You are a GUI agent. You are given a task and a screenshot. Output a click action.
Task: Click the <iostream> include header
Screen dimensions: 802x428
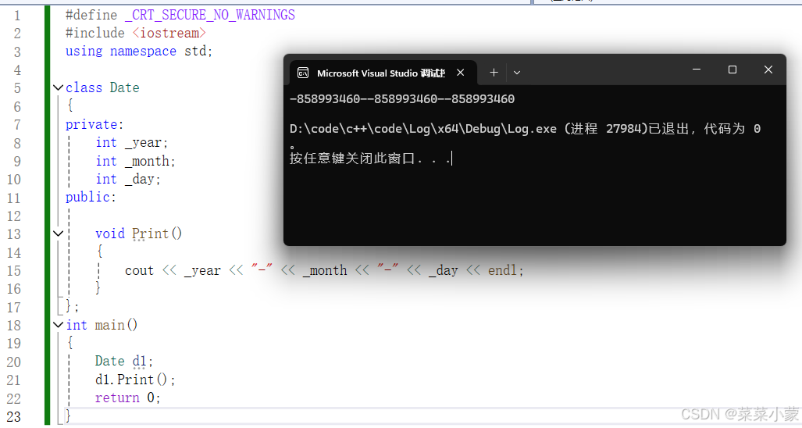coord(169,34)
